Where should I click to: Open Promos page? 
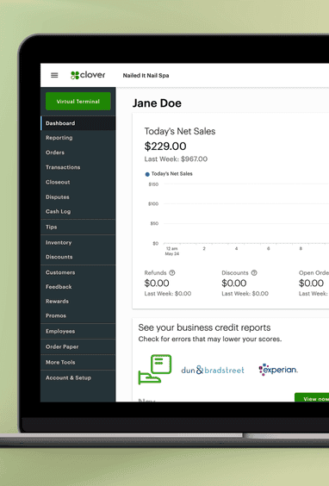click(x=78, y=315)
